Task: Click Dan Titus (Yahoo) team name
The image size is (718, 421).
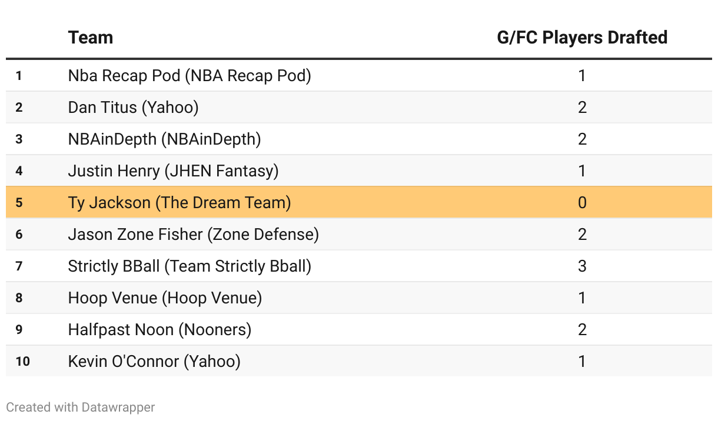Action: tap(133, 108)
